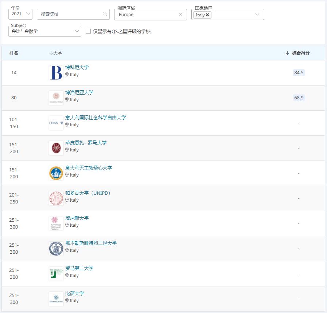Open 那不勒斯腓特烈二世大学 link

tap(91, 243)
